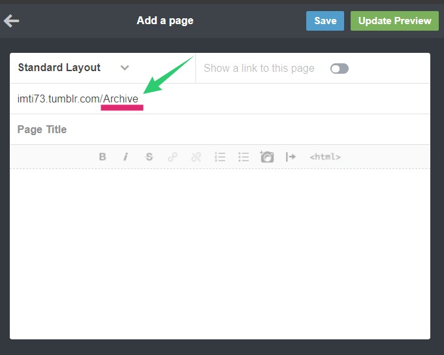Toggle 'Show a link to this page' switch

tap(340, 69)
